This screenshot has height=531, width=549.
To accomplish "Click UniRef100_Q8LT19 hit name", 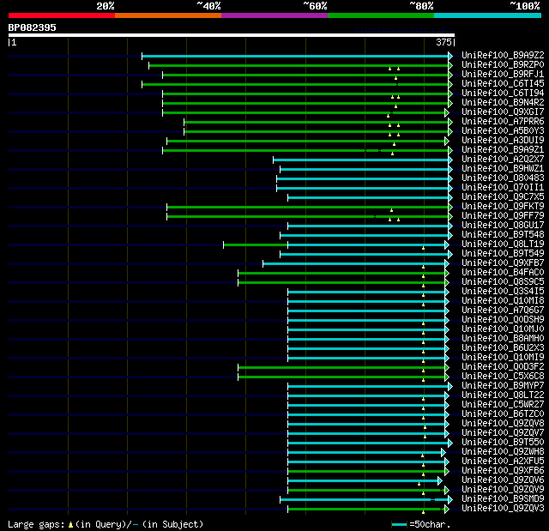I will (x=503, y=244).
